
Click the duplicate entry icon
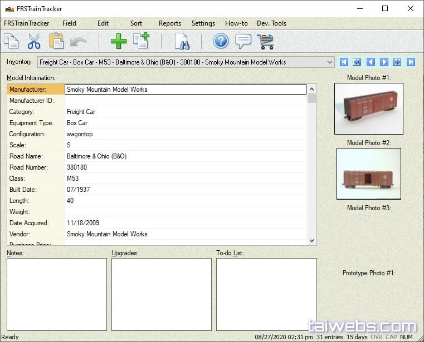pos(140,42)
